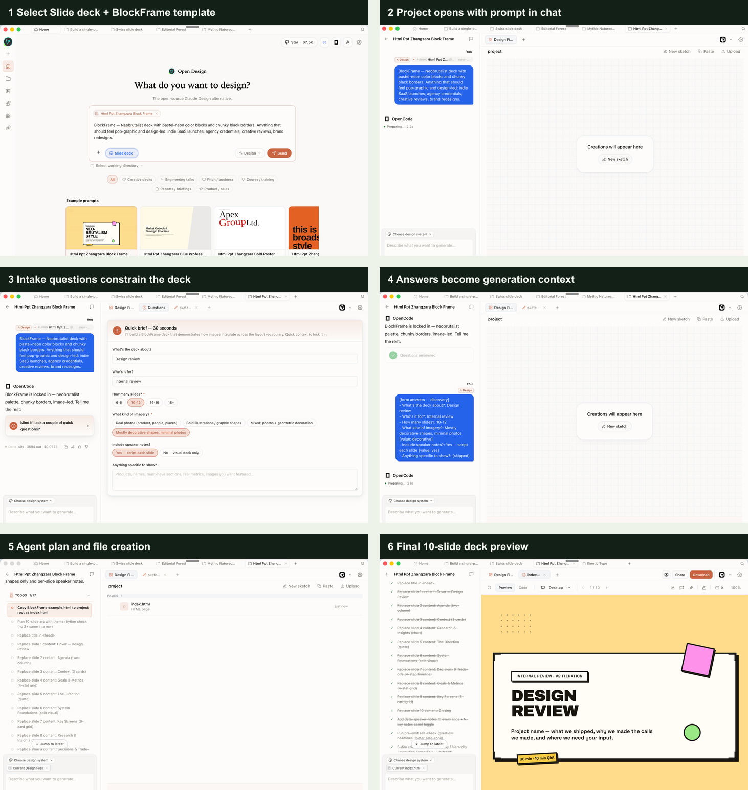748x790 pixels.
Task: Remove the Current Design Files chip in panel 5
Action: pos(47,768)
